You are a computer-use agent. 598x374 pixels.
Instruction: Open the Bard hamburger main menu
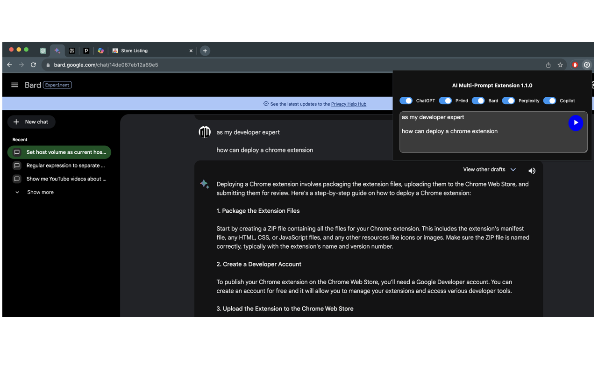click(14, 85)
